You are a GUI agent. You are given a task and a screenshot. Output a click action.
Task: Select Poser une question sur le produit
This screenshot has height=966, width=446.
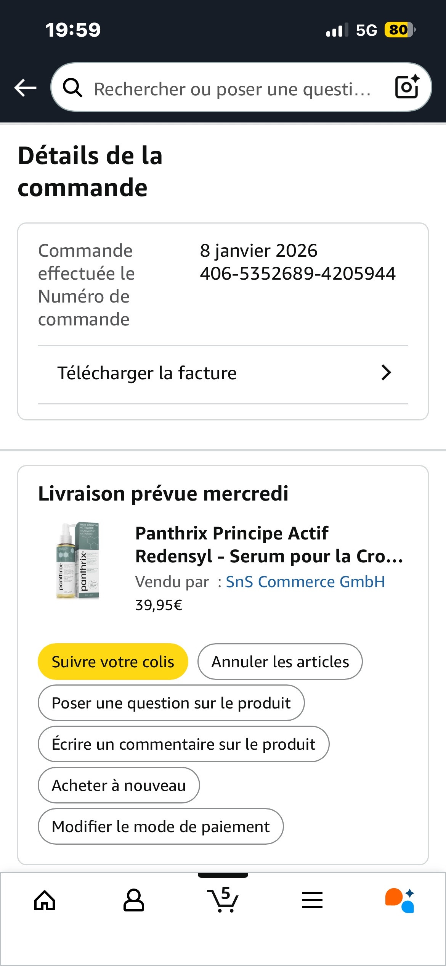coord(171,703)
